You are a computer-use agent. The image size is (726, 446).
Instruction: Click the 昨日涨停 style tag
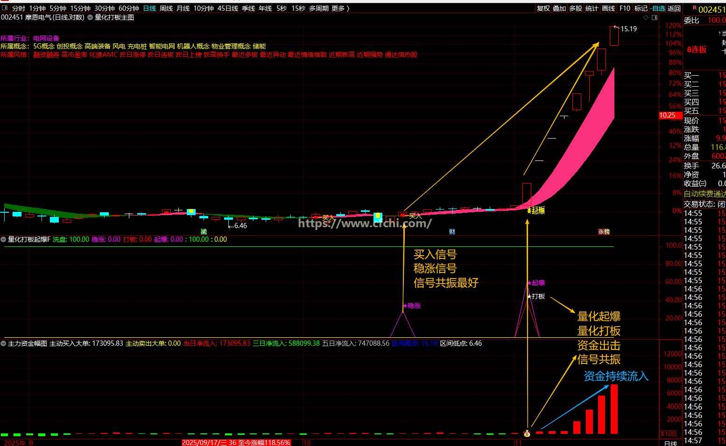point(133,55)
